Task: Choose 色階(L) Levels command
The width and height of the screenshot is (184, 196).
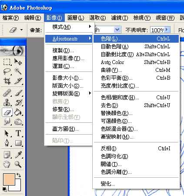Action: click(136, 39)
